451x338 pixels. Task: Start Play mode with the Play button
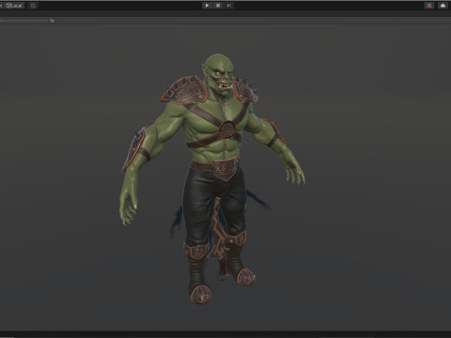(x=207, y=6)
